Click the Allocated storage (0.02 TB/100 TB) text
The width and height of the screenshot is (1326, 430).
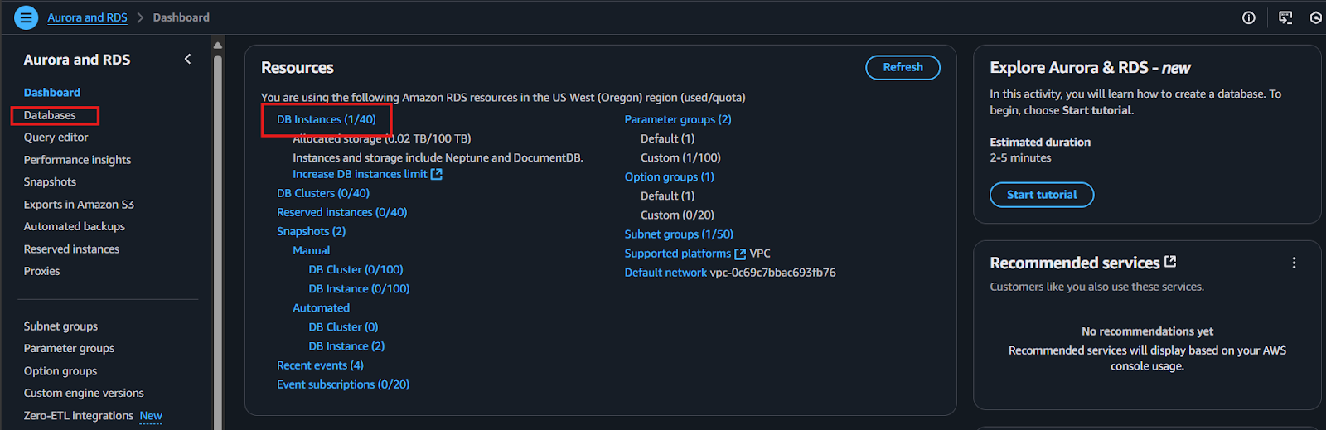[x=381, y=138]
